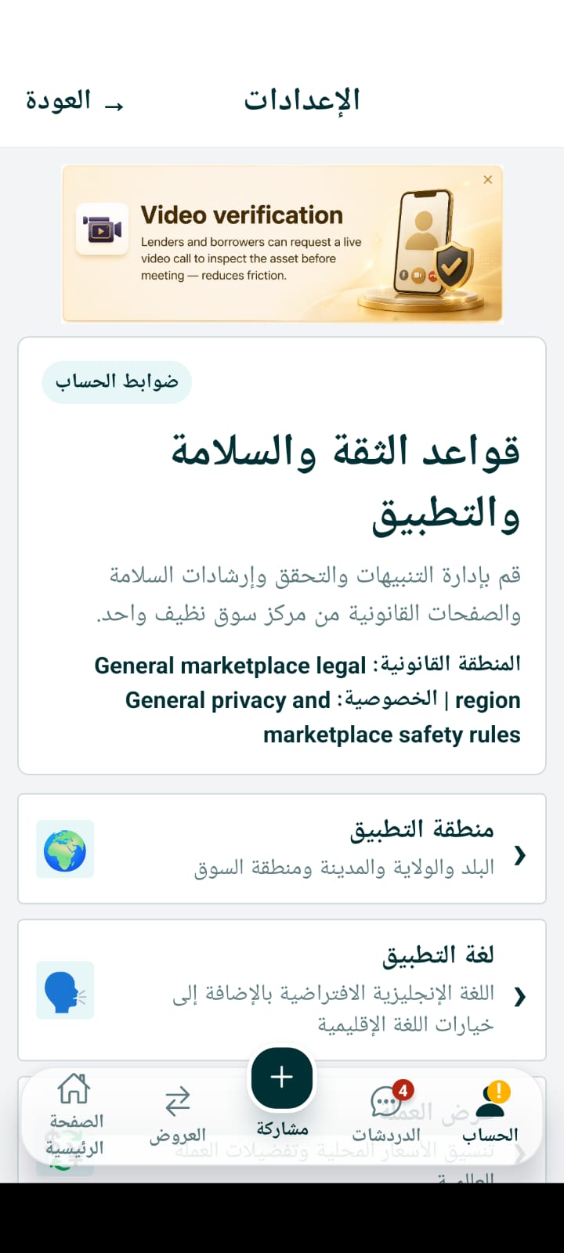Tap the video camera icon in banner
The height and width of the screenshot is (1253, 564).
103,229
